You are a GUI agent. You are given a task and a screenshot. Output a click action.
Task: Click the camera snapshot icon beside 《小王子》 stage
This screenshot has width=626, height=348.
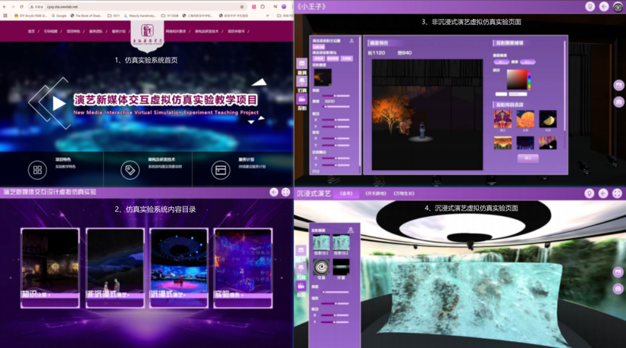[618, 102]
